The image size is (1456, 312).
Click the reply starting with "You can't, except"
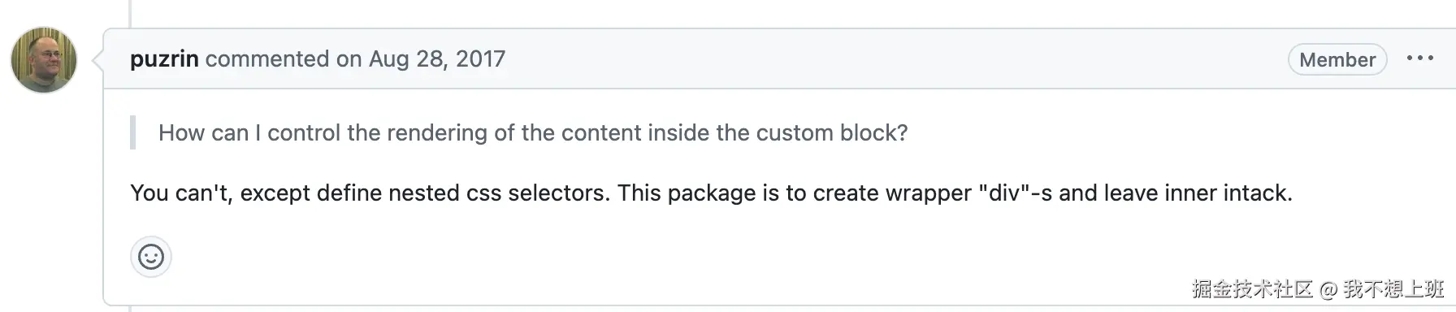coord(711,193)
